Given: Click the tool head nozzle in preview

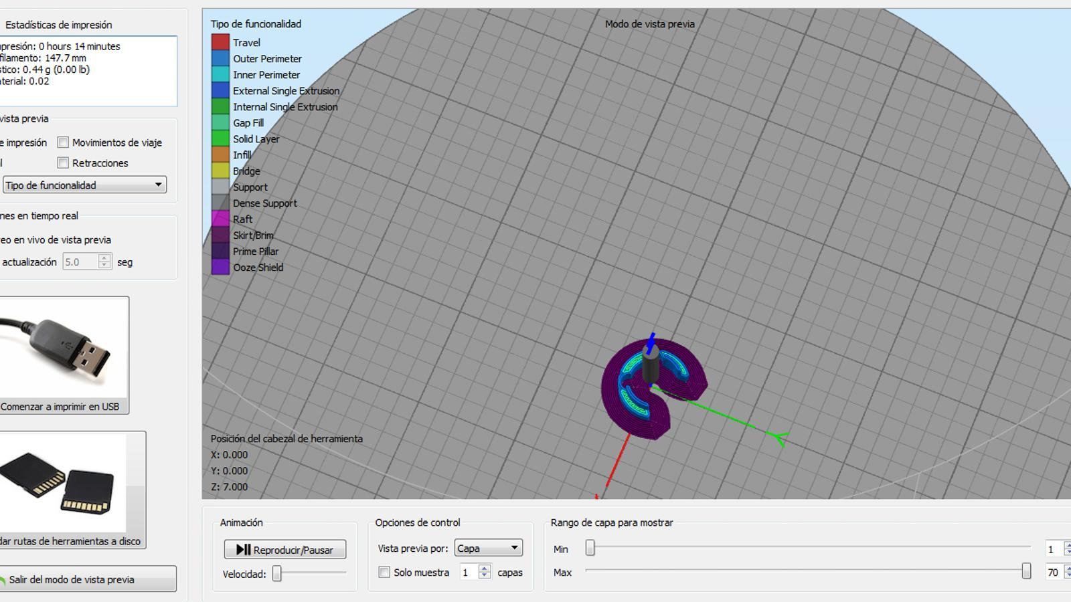Looking at the screenshot, I should pos(651,365).
